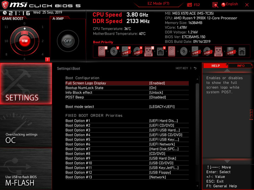
Task: Turn on A-XMP using the OFF button
Action: [x=68, y=41]
